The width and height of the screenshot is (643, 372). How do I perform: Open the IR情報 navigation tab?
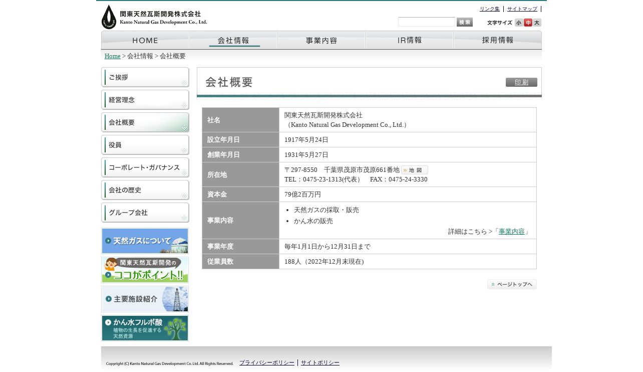point(410,40)
